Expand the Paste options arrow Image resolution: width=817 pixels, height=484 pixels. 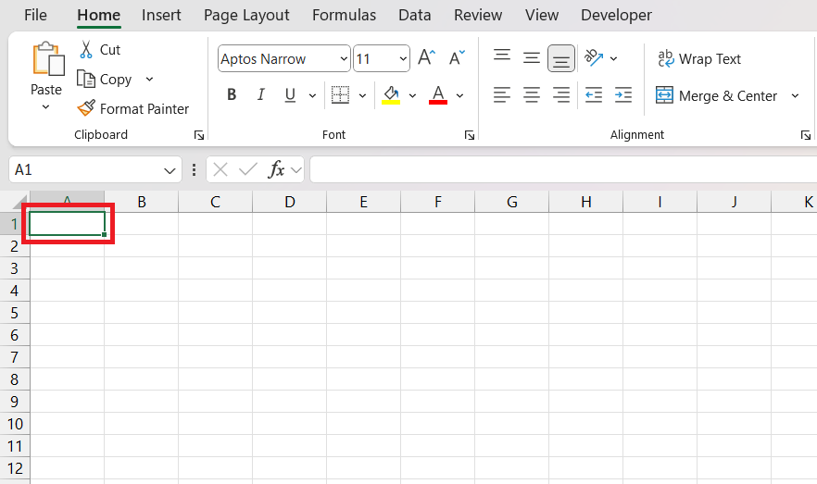click(x=46, y=107)
